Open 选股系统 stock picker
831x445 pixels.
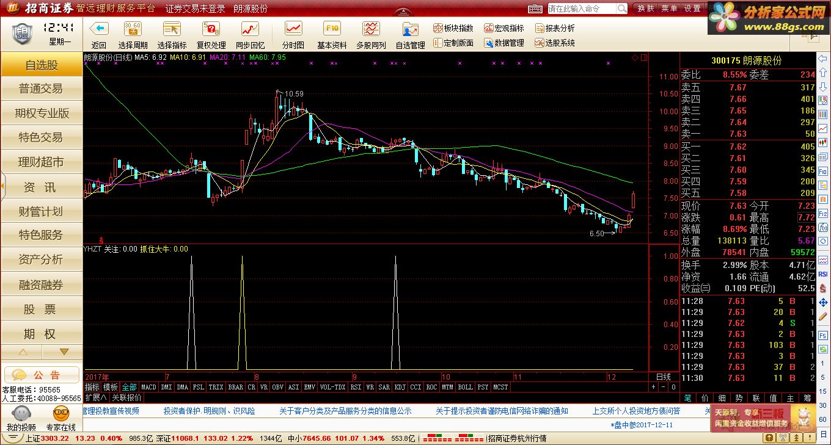(555, 43)
